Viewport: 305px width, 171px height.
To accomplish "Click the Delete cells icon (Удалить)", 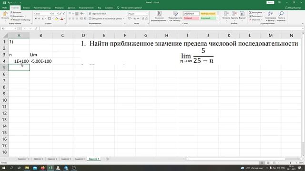I will [234, 14].
